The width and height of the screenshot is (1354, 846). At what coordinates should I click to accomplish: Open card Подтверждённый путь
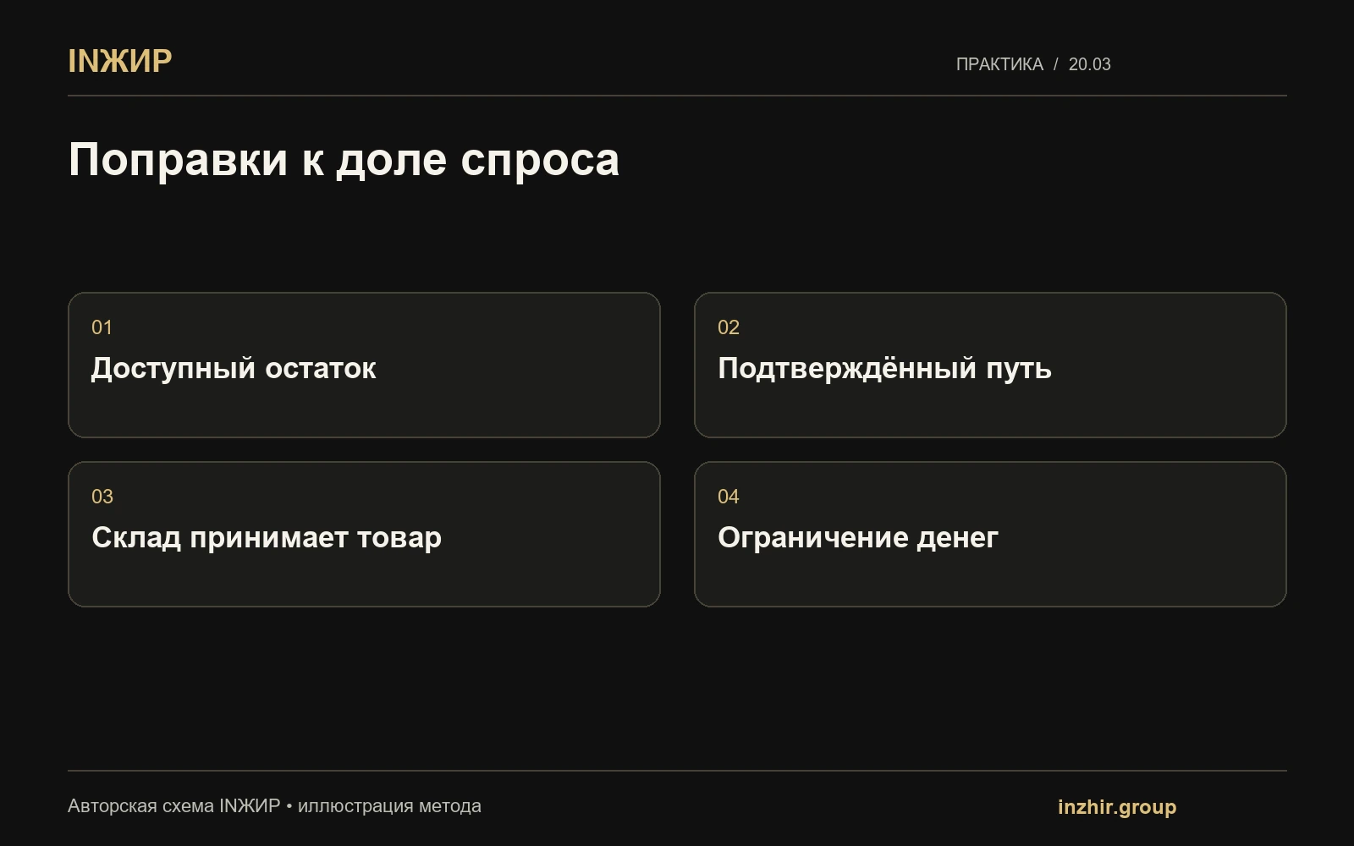(990, 365)
